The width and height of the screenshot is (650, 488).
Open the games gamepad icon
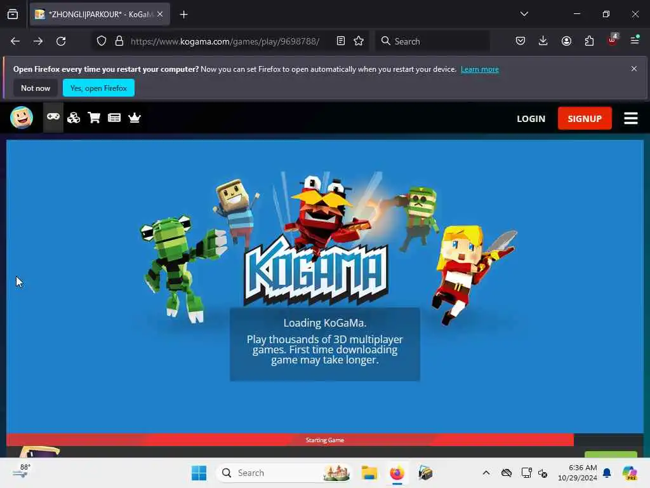tap(53, 118)
